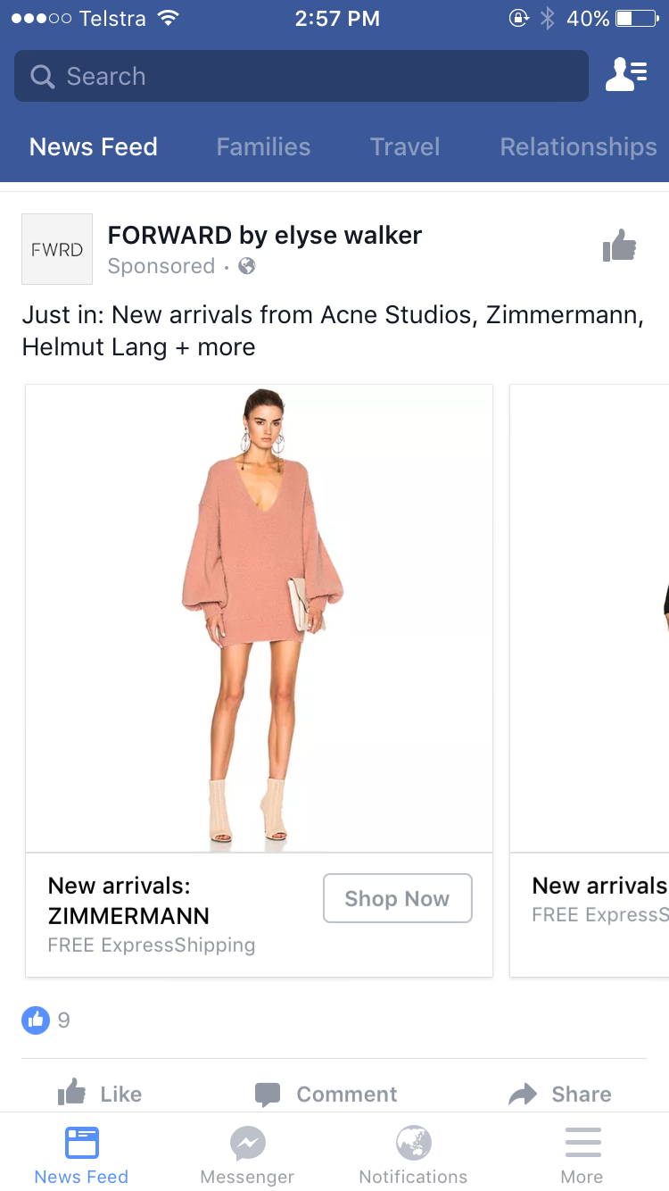Open friend requests icon beside search
The image size is (669, 1191).
626,76
